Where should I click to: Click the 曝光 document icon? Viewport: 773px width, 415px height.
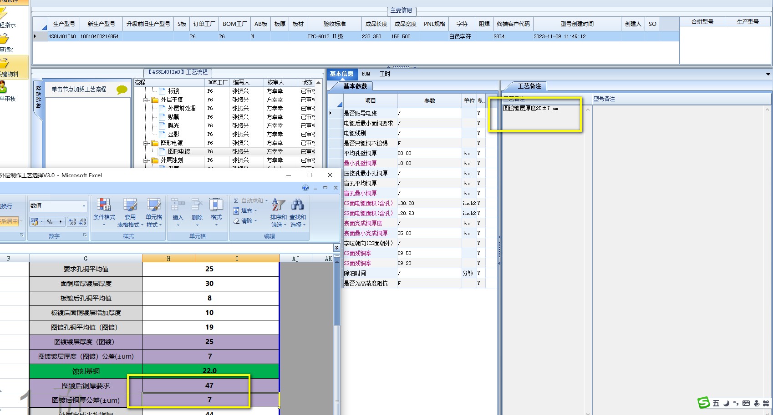(162, 125)
